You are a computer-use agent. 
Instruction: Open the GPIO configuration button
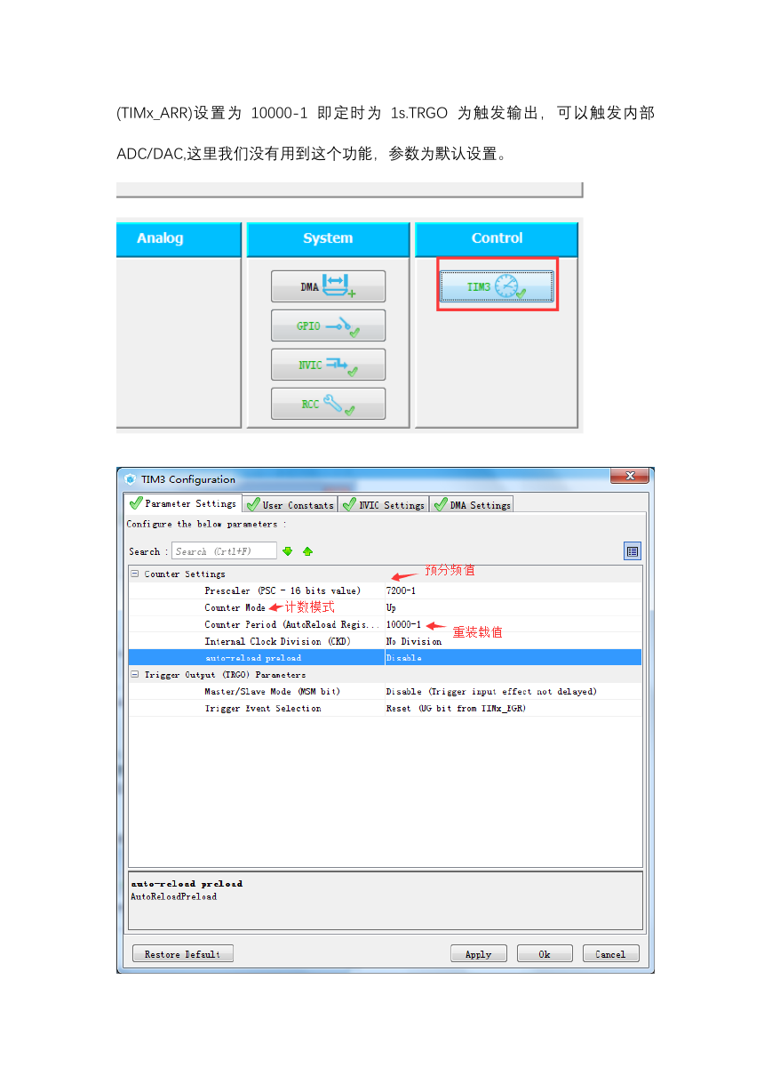coord(328,325)
